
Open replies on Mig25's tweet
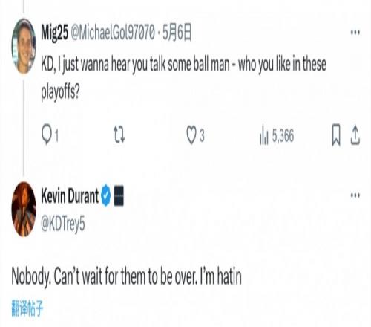click(50, 135)
